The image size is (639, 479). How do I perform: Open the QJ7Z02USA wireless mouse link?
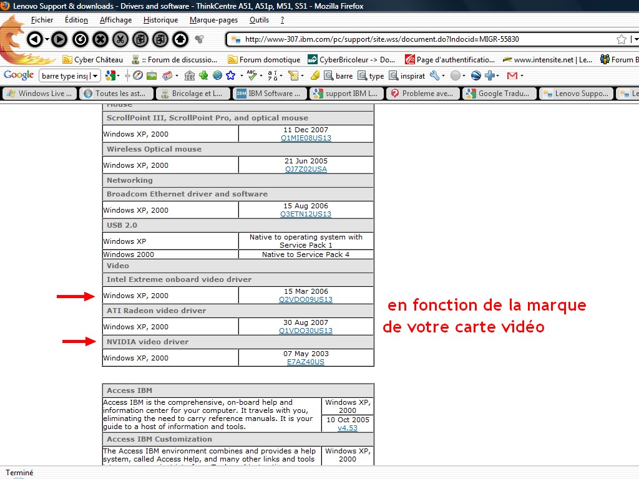(x=306, y=169)
